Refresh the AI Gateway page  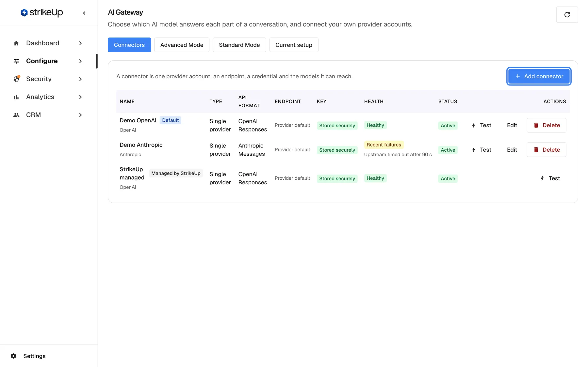coord(567,15)
